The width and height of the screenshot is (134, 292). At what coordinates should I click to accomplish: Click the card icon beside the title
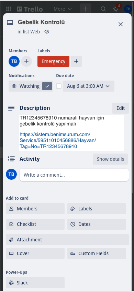[x=10, y=23]
